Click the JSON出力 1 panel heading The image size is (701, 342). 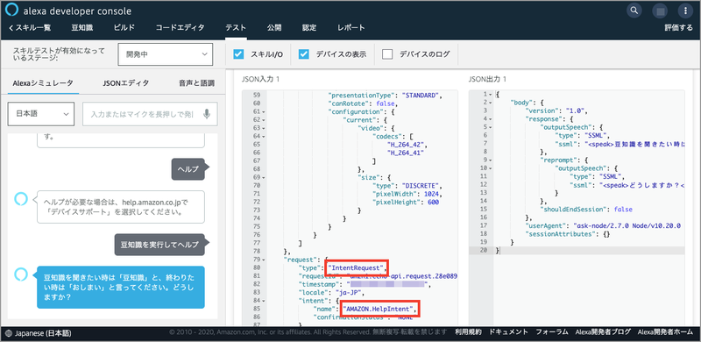point(488,79)
